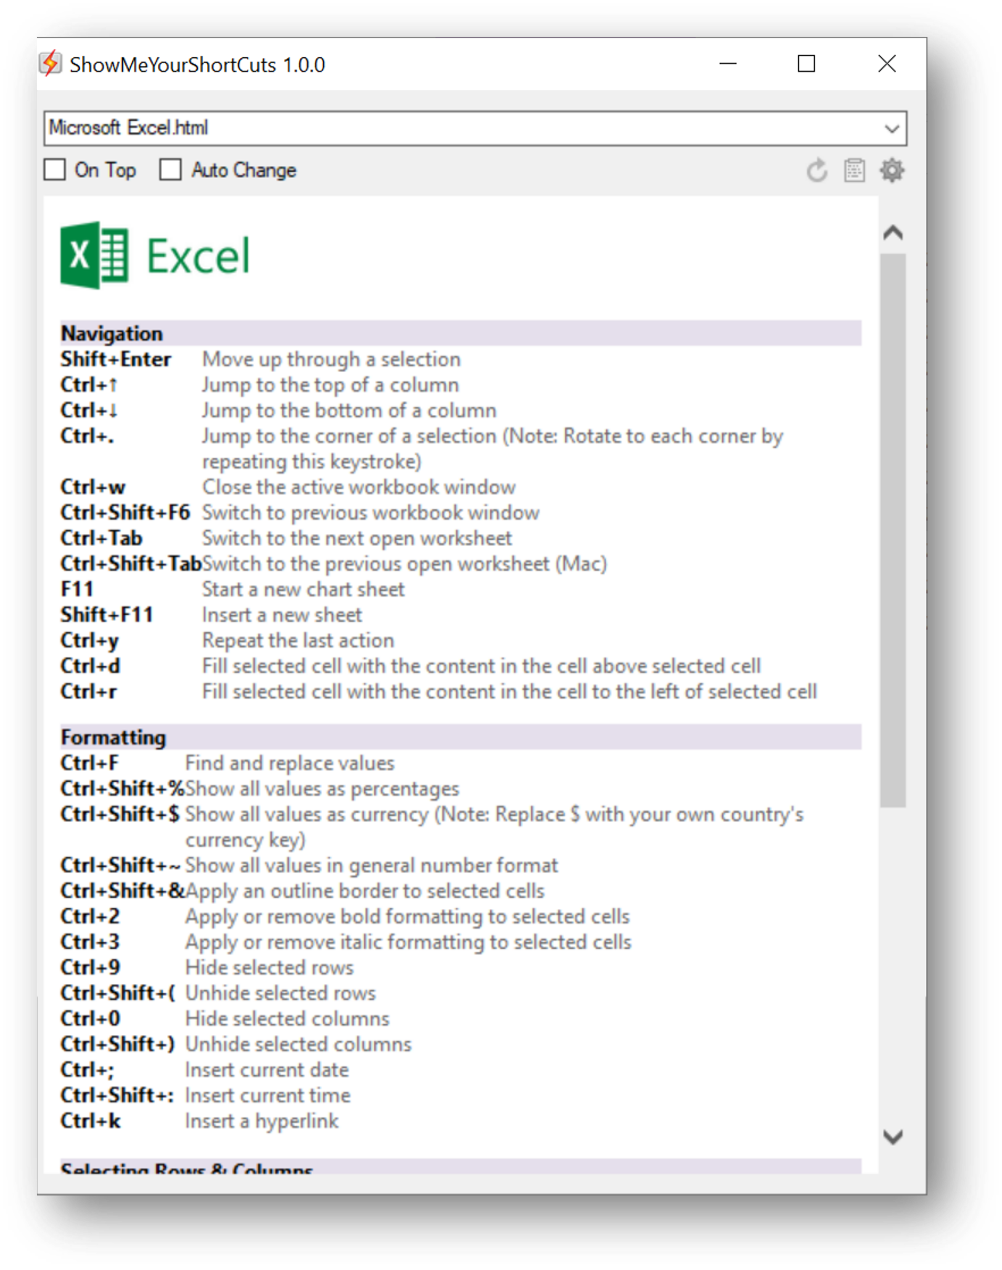Screen dimensions: 1002x1270
Task: Click 'Jump to the top of a column'
Action: (330, 385)
